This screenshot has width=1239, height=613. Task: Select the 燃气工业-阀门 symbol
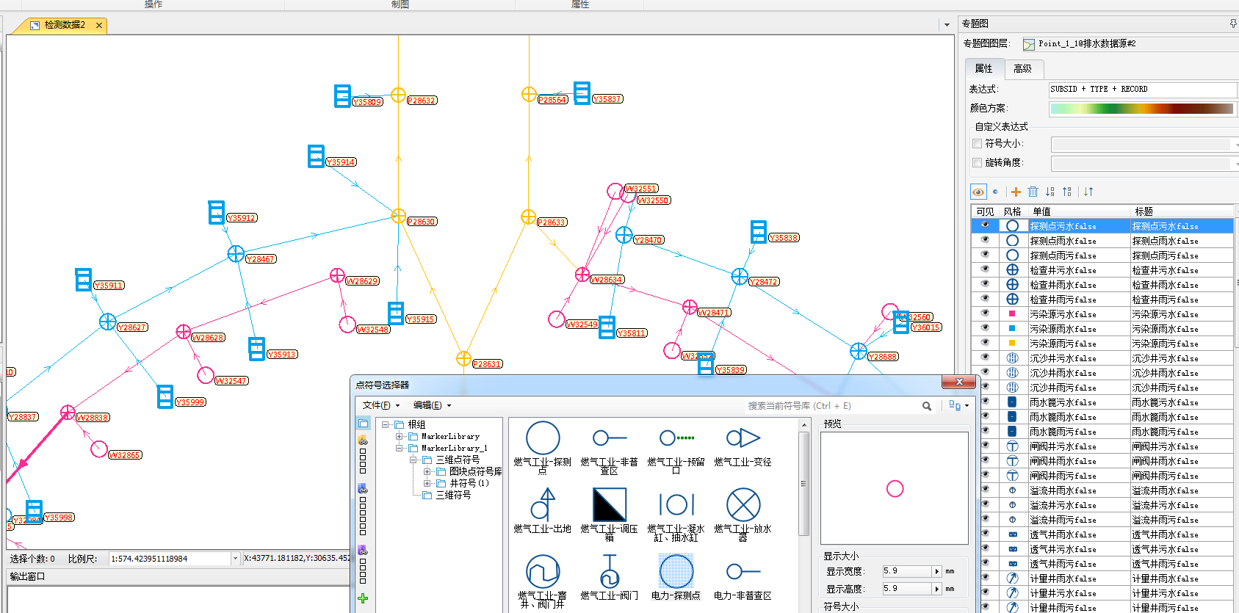click(x=609, y=578)
